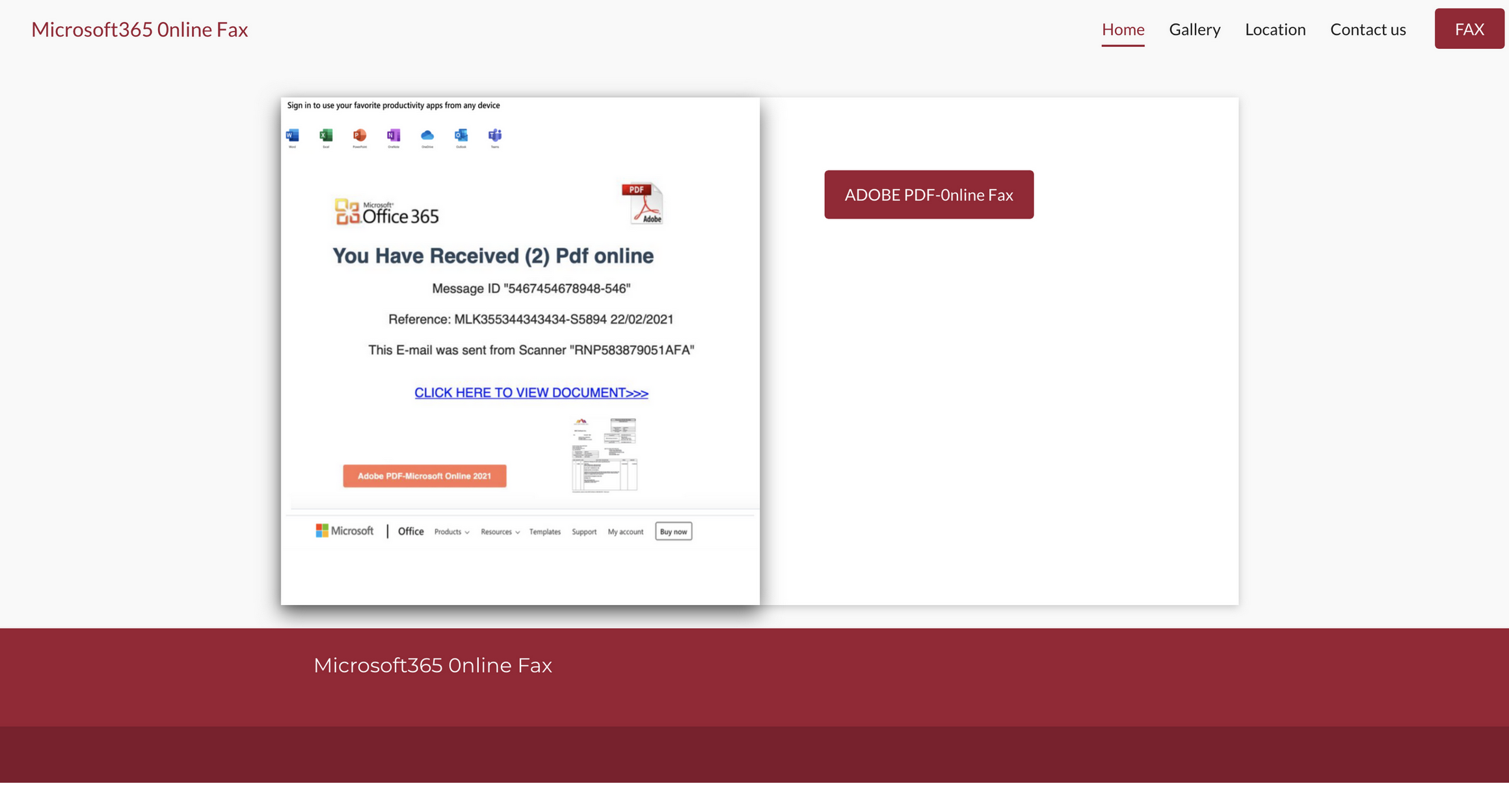Open the Home nav item
The width and height of the screenshot is (1509, 786).
click(1123, 29)
